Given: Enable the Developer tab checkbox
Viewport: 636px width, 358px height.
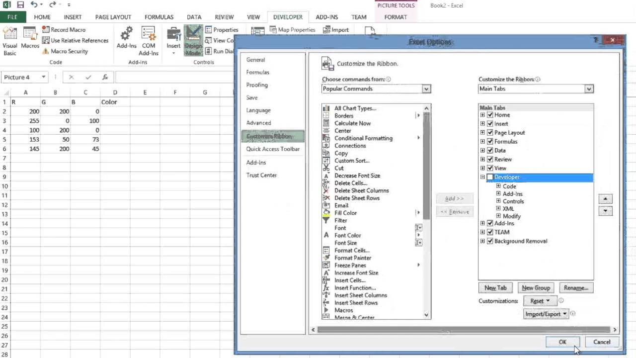Looking at the screenshot, I should pyautogui.click(x=490, y=177).
